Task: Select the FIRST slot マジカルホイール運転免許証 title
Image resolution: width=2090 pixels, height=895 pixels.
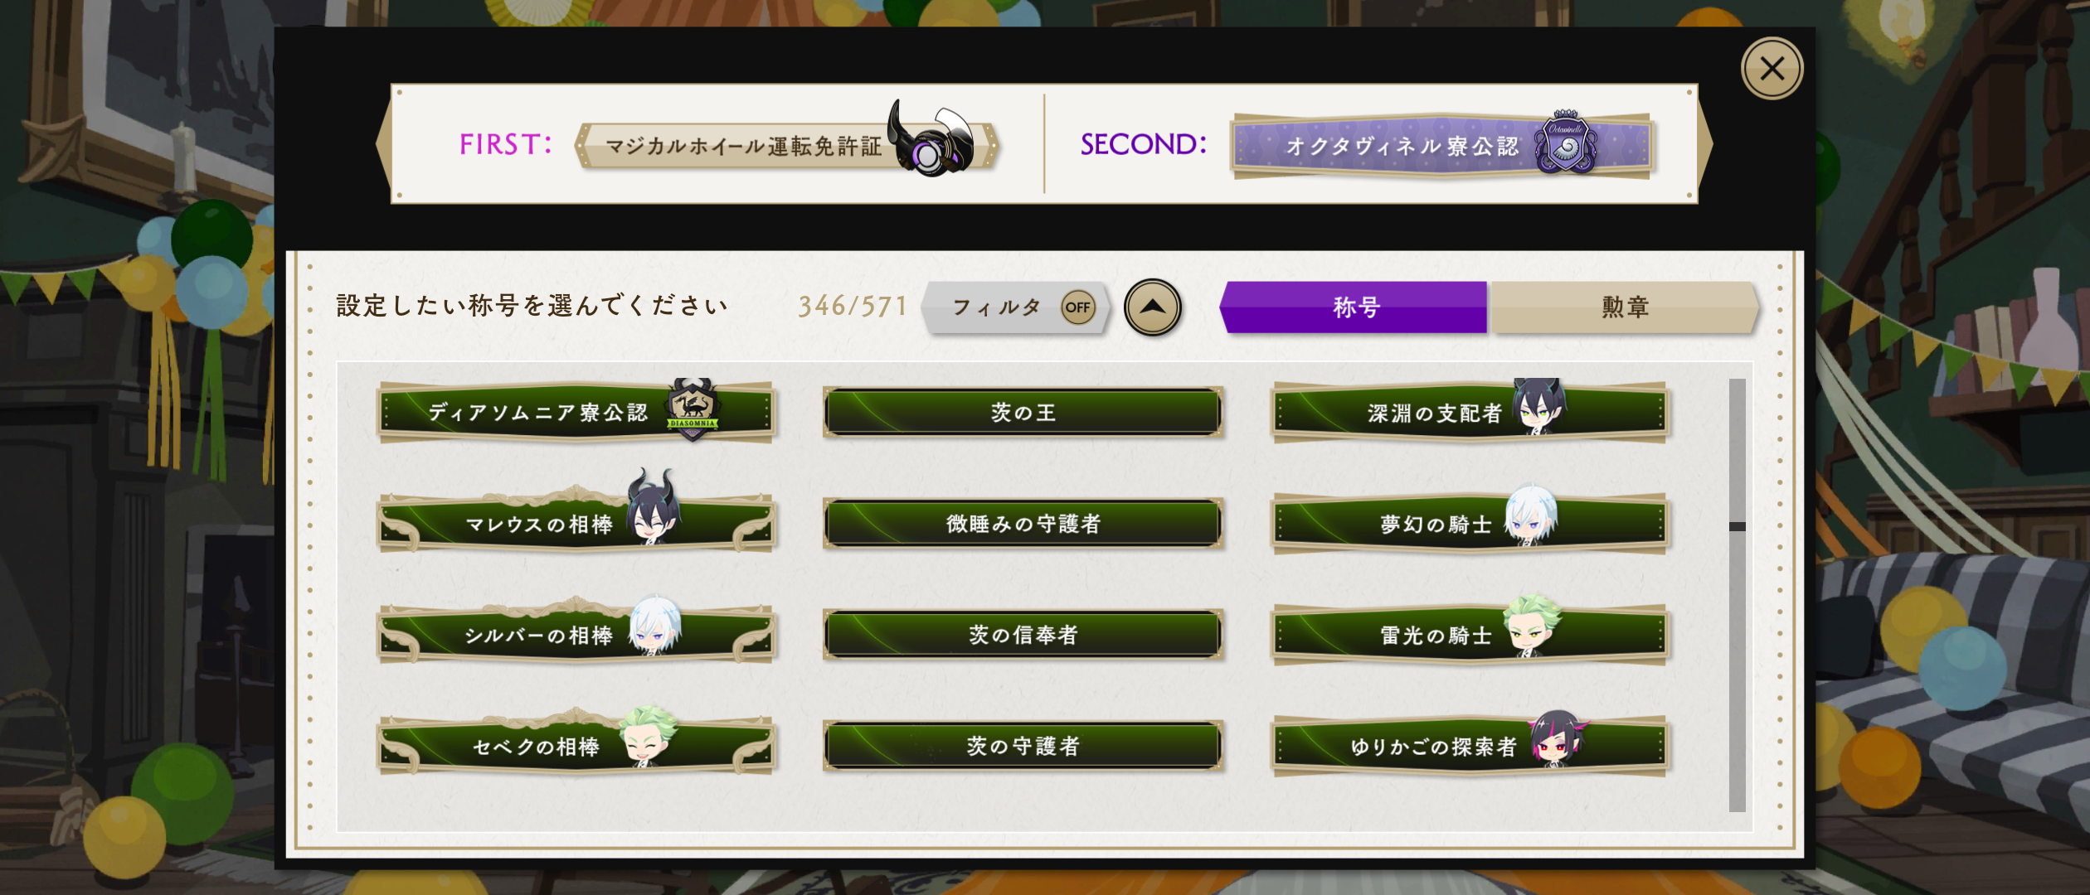Action: (788, 144)
